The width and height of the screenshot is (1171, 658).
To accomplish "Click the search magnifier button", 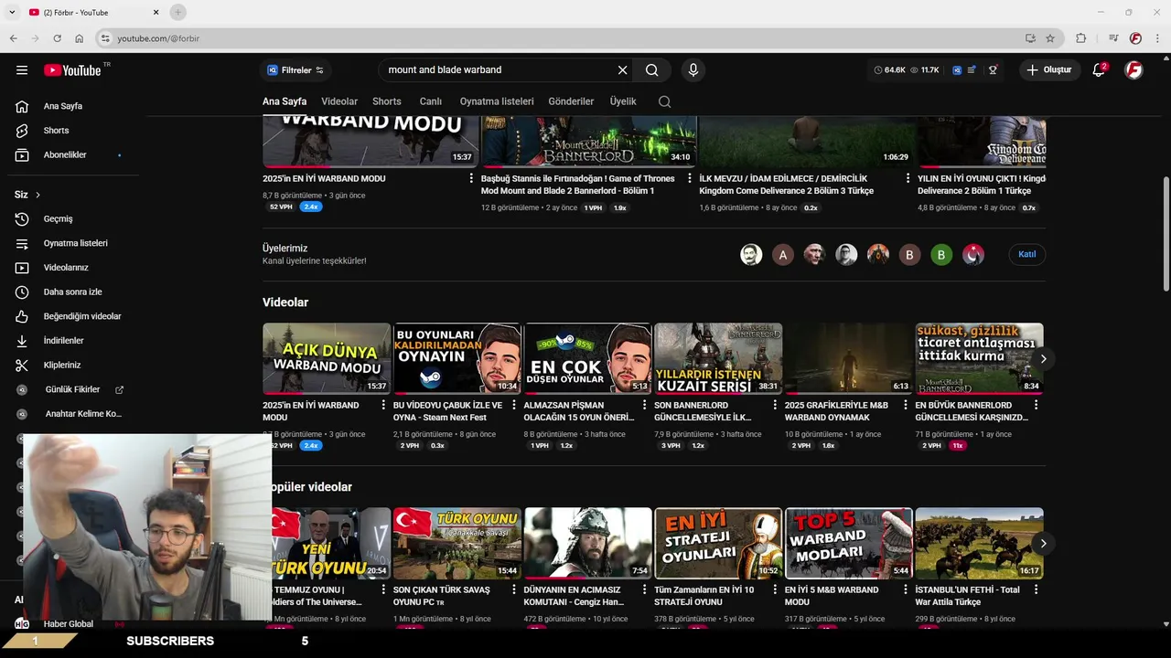I will (x=651, y=70).
